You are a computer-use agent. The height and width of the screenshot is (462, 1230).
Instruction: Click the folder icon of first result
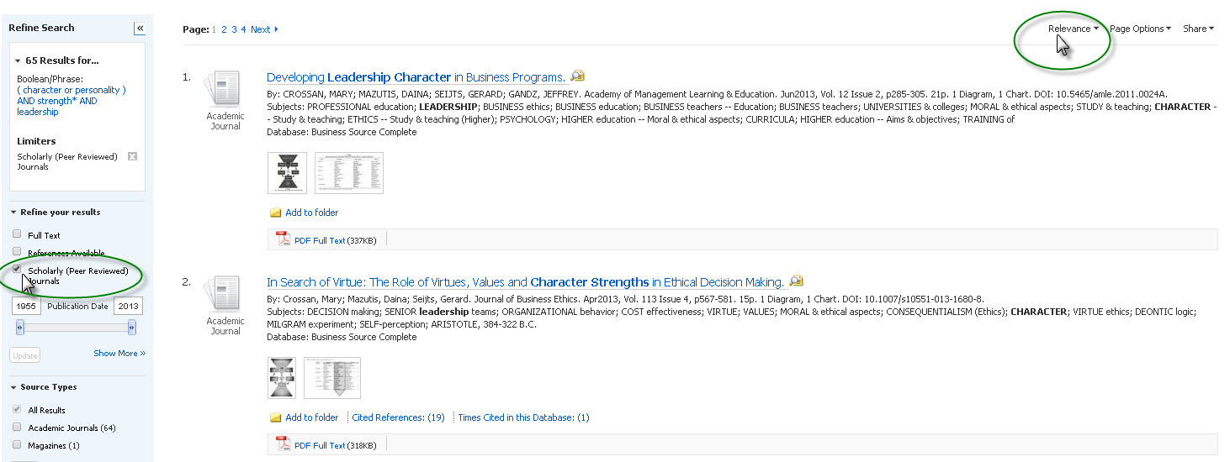[x=275, y=213]
